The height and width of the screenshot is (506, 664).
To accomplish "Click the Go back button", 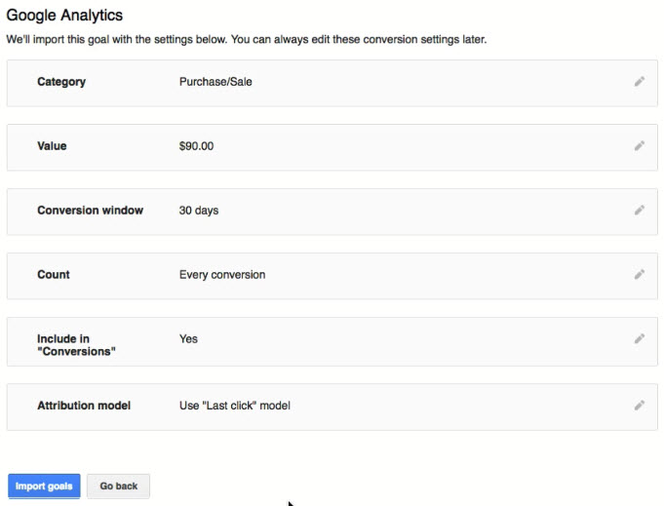I will click(118, 487).
